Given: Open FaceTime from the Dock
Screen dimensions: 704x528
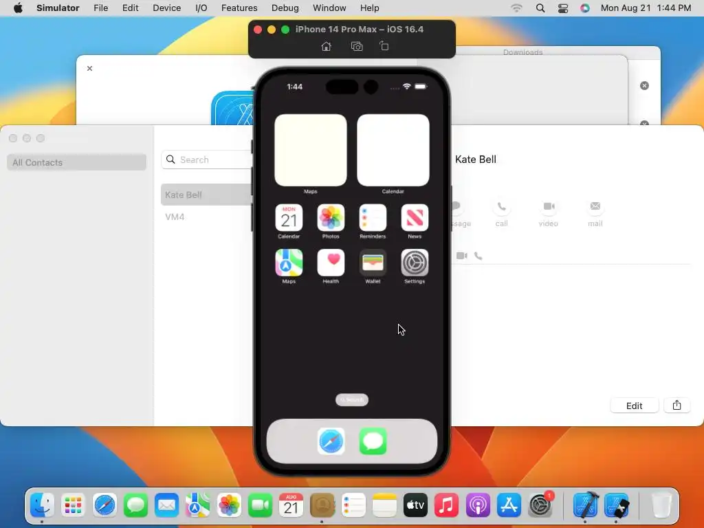Looking at the screenshot, I should [x=260, y=505].
